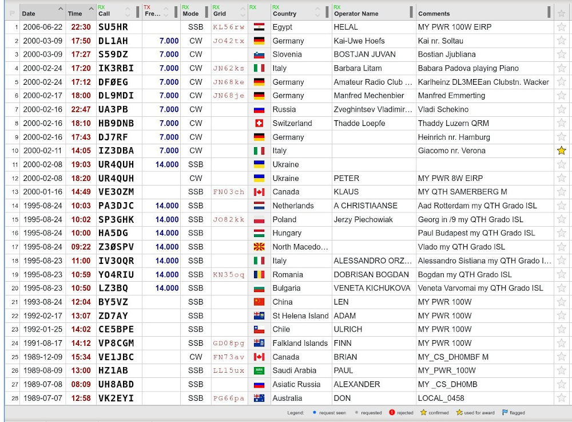This screenshot has height=422, width=572.
Task: Click the rejected legend icon
Action: (x=392, y=412)
